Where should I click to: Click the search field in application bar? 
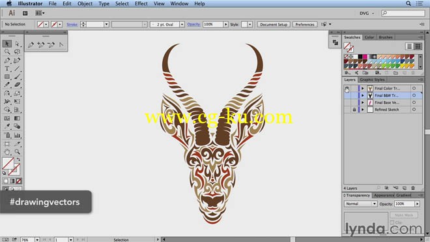click(x=403, y=13)
